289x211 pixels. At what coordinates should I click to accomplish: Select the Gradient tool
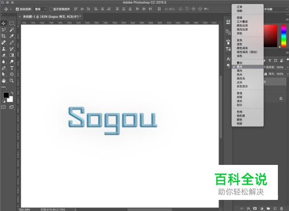coord(12,55)
